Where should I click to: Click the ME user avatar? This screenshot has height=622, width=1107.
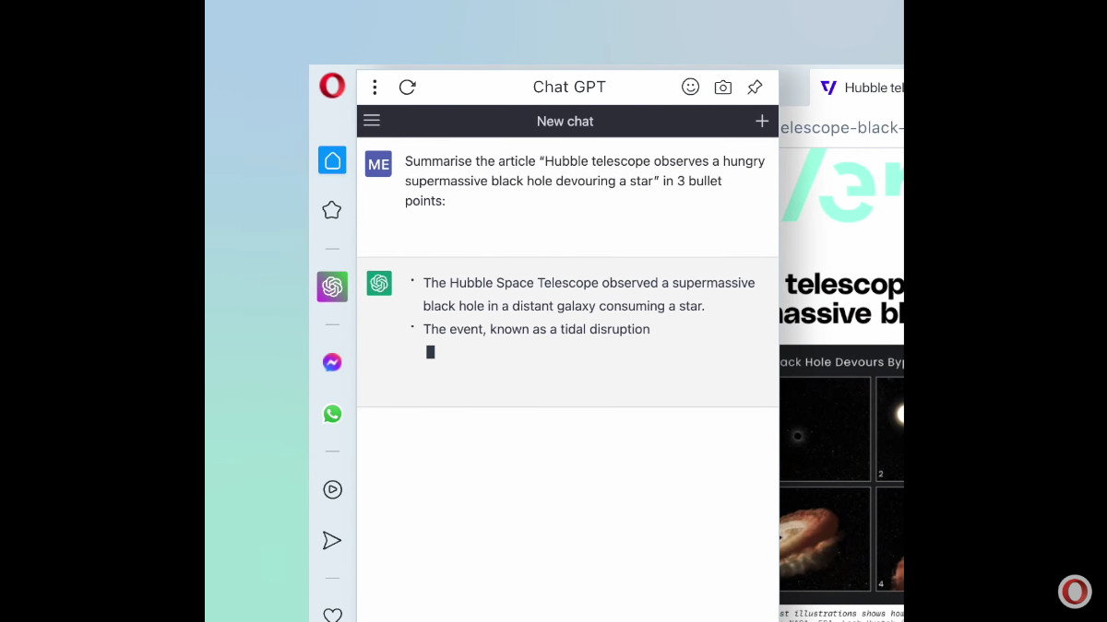click(x=378, y=164)
